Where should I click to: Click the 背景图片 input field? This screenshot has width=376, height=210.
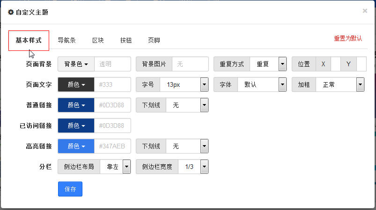point(190,64)
